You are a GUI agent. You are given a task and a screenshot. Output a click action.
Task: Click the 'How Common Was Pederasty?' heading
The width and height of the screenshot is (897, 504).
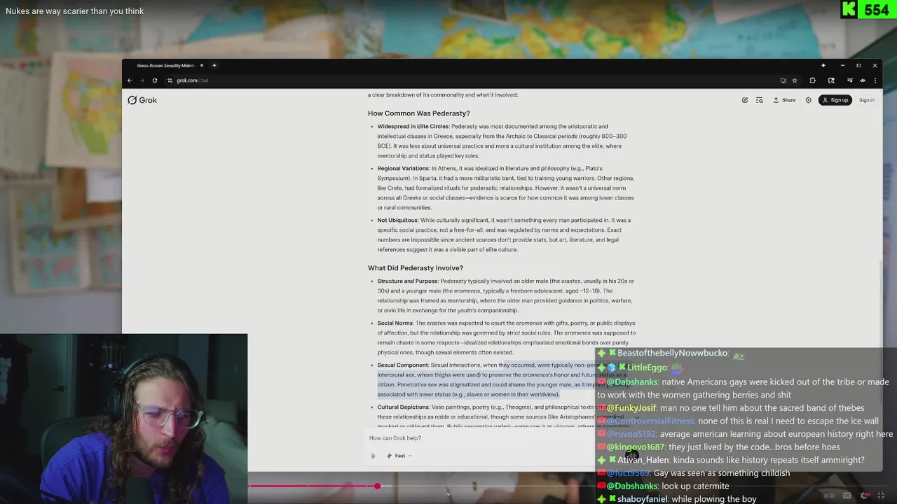419,113
